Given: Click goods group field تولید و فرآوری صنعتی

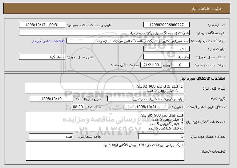Looking at the screenshot, I should click(x=146, y=99).
